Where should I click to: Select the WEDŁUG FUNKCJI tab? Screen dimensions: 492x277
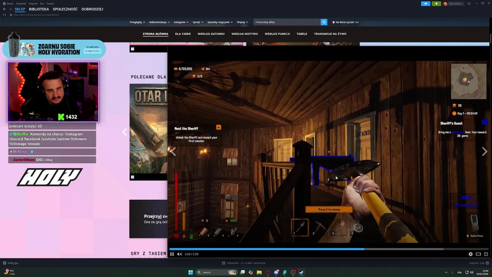coord(277,34)
